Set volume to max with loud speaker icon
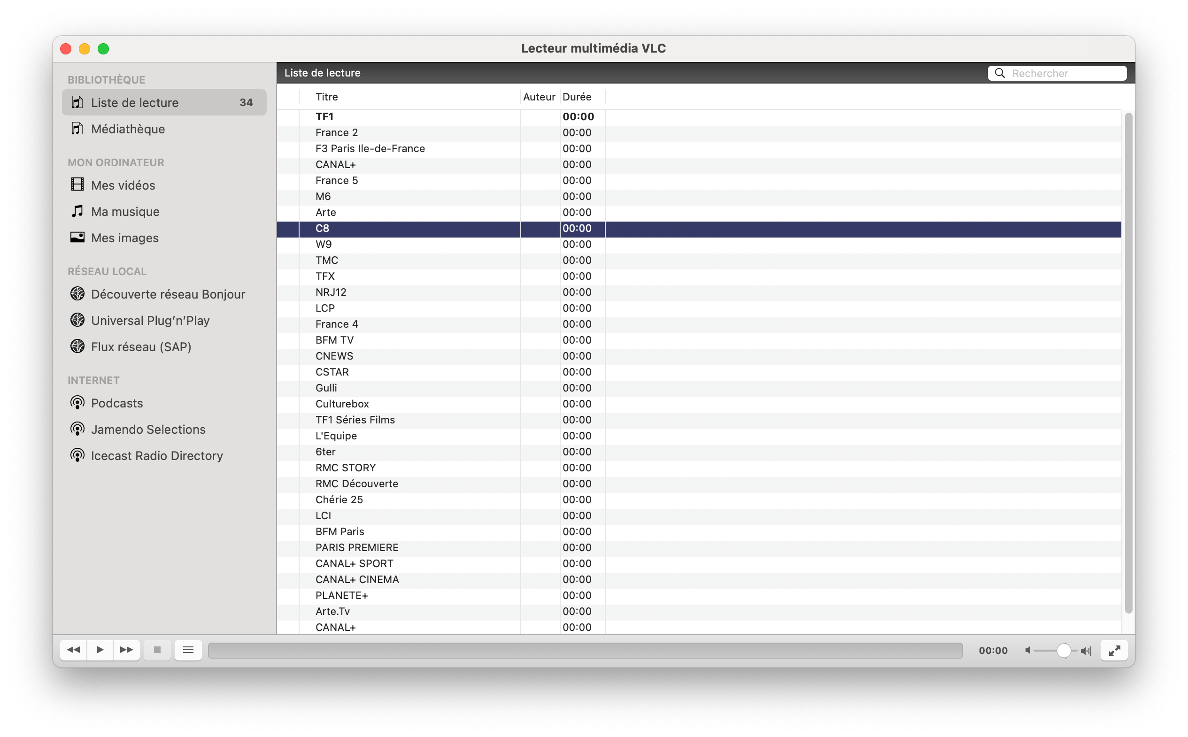 point(1086,651)
